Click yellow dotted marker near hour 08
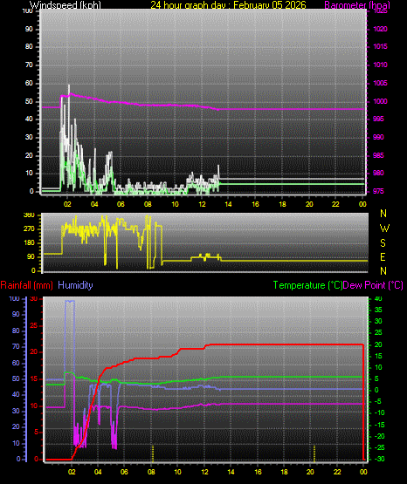The image size is (407, 484). pyautogui.click(x=152, y=453)
